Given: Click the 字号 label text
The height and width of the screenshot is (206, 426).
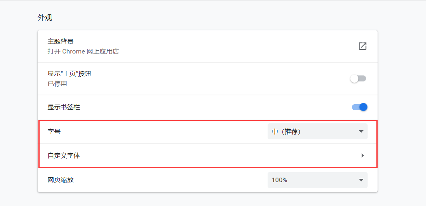Looking at the screenshot, I should (54, 131).
